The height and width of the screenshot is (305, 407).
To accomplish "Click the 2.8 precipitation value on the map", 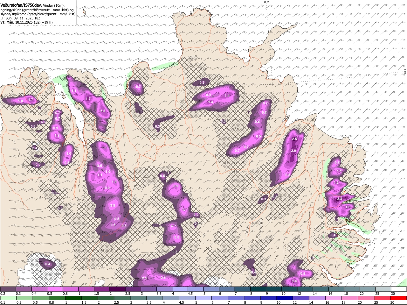I will (339, 199).
